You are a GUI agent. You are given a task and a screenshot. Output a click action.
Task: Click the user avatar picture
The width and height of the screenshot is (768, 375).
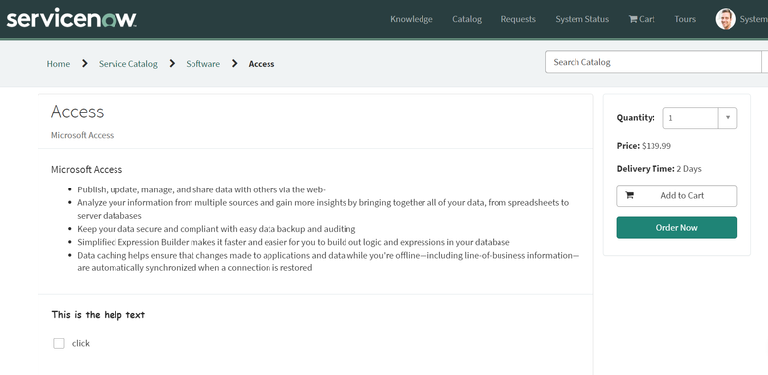(x=726, y=19)
